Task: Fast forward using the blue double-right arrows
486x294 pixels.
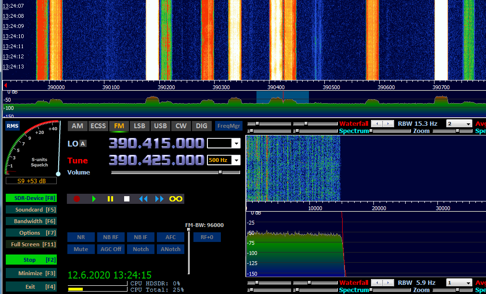Action: 159,199
